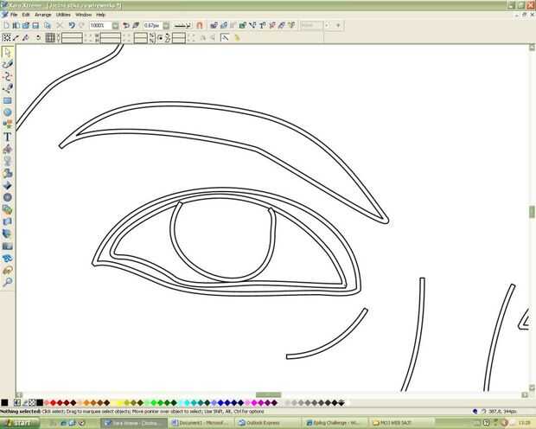The width and height of the screenshot is (536, 429).
Task: Expand the zoom percentage dropdown
Action: pyautogui.click(x=116, y=26)
